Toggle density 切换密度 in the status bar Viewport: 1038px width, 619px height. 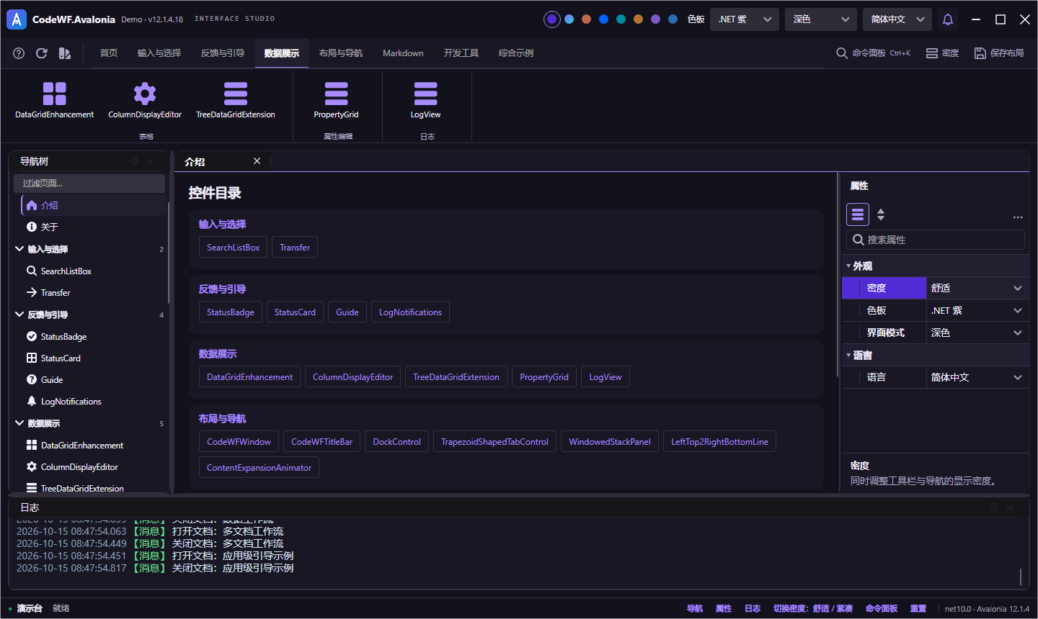(813, 608)
